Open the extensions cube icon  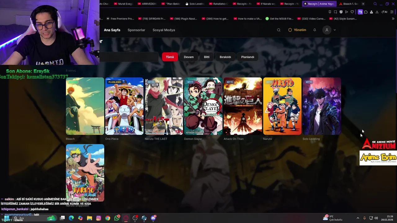coord(366,12)
